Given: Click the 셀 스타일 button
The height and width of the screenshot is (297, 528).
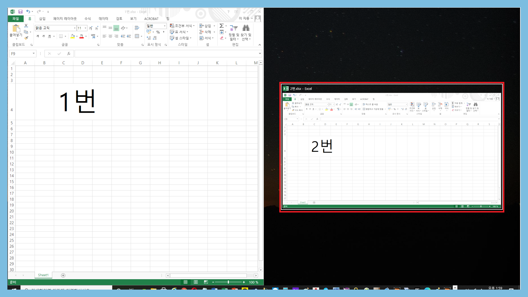Looking at the screenshot, I should click(x=181, y=38).
